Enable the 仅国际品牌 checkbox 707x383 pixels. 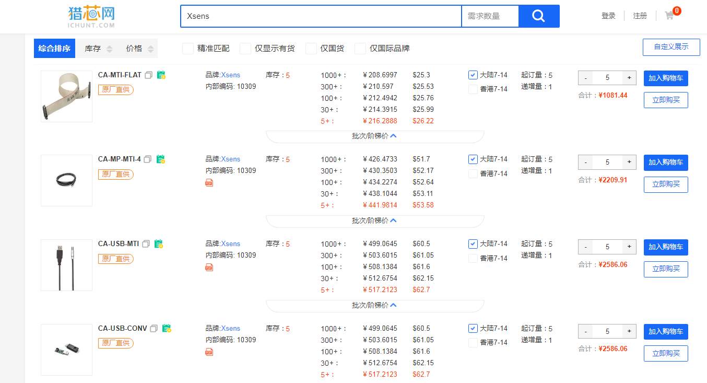point(360,49)
